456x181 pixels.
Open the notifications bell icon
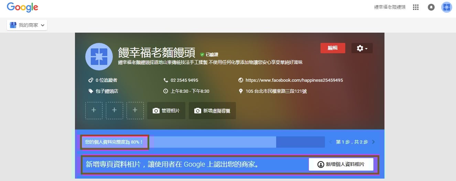(x=431, y=7)
